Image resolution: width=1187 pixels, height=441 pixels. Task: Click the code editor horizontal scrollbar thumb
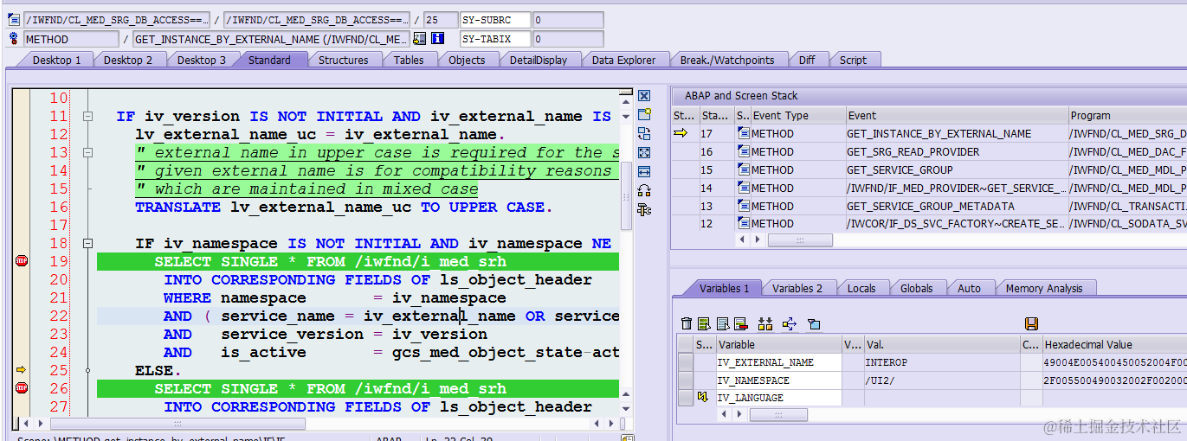(177, 424)
